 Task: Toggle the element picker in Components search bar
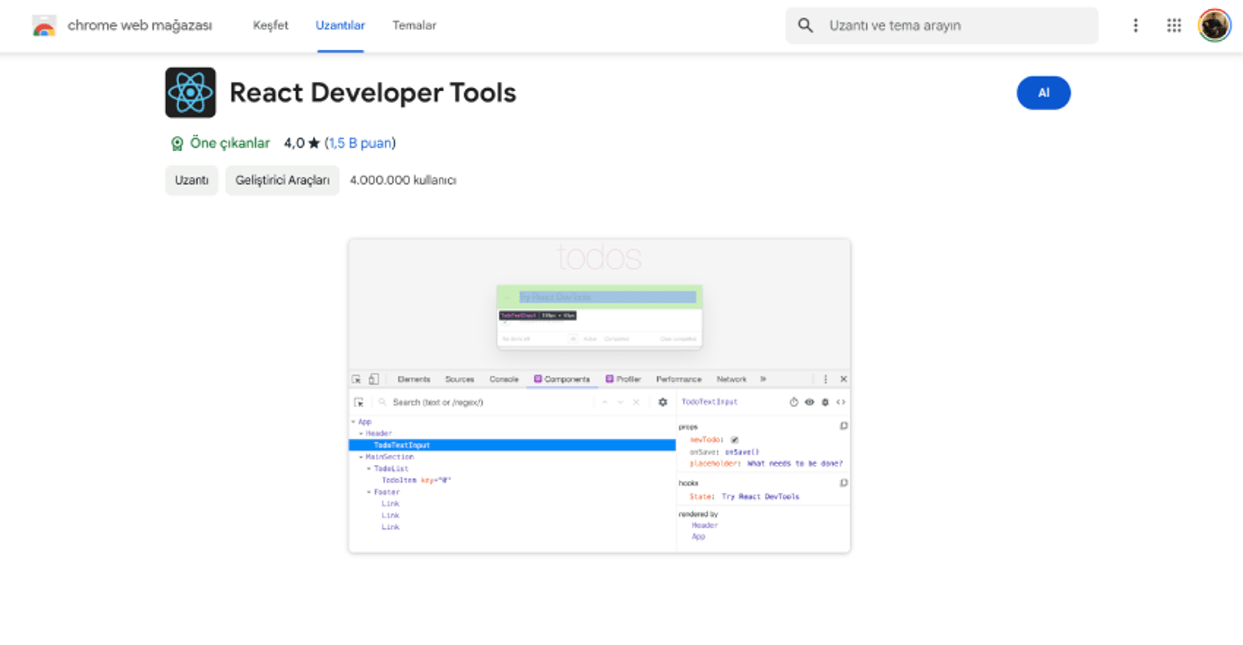tap(359, 403)
